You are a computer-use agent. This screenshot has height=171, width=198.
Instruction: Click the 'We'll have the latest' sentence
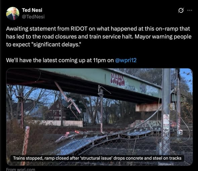71,60
